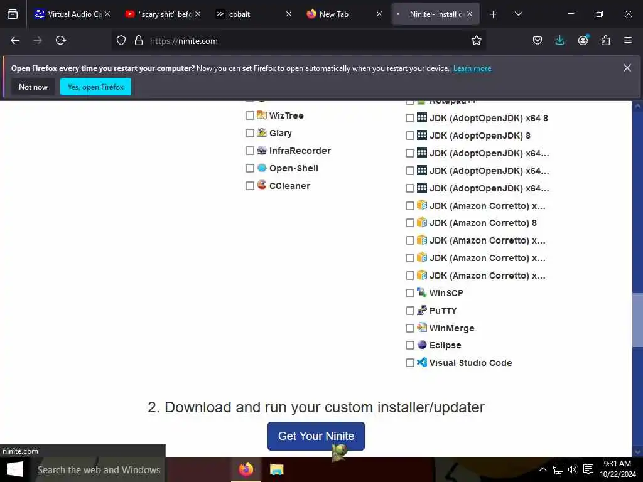Check the PuTTY checkbox

click(x=409, y=311)
